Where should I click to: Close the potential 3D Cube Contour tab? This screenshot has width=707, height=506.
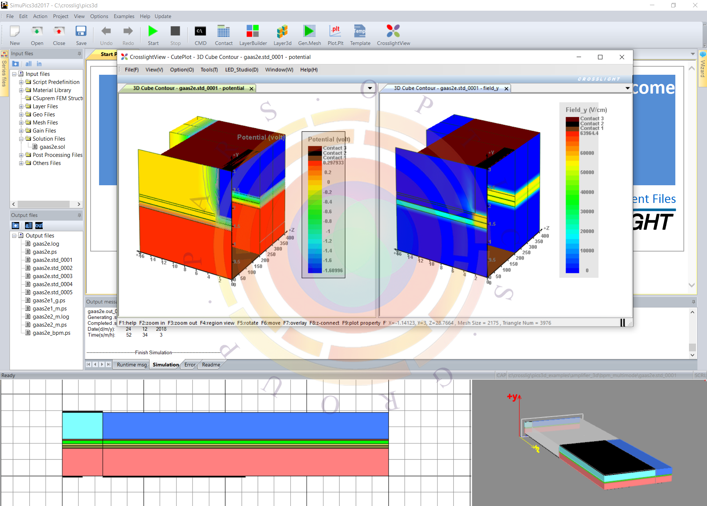click(x=252, y=89)
